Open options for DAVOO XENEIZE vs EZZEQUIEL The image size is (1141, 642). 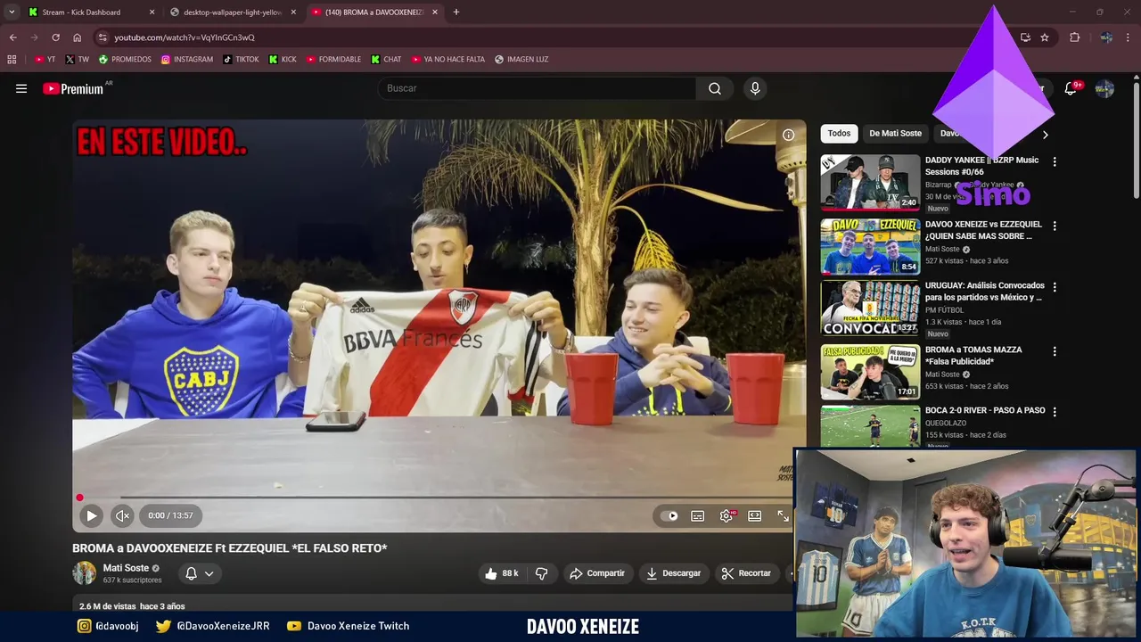(1055, 226)
